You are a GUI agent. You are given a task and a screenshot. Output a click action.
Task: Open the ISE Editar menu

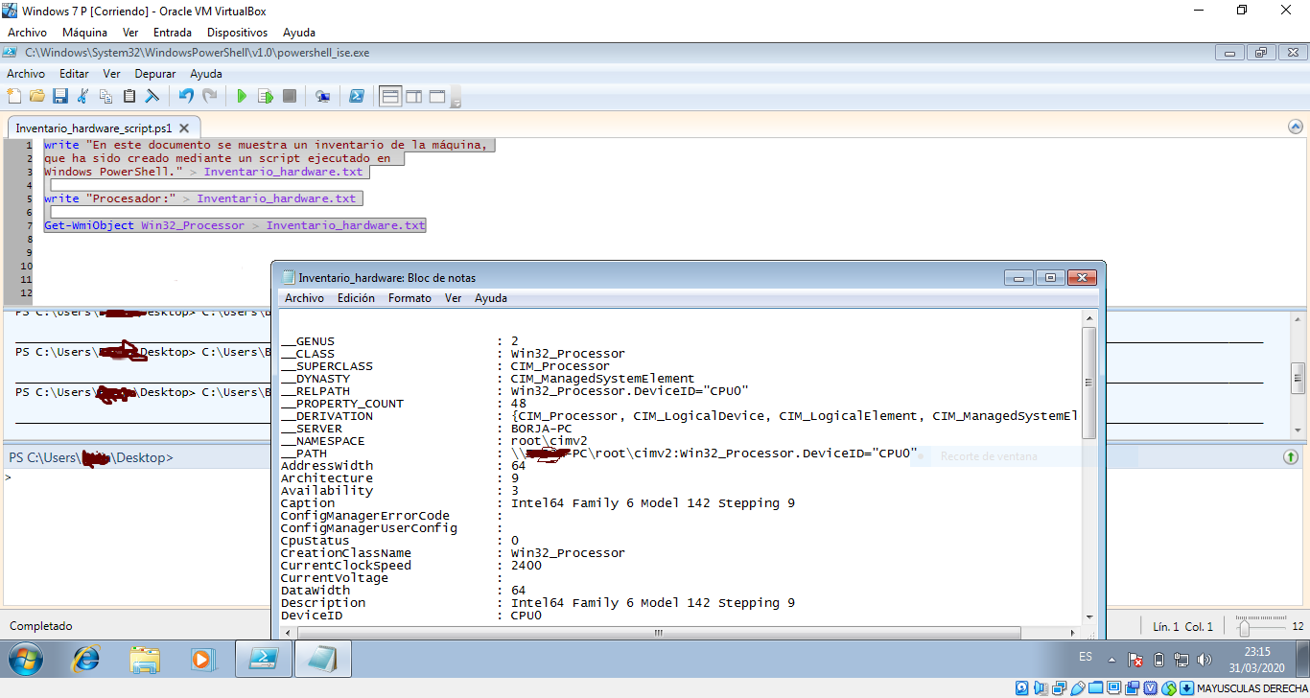pyautogui.click(x=74, y=74)
